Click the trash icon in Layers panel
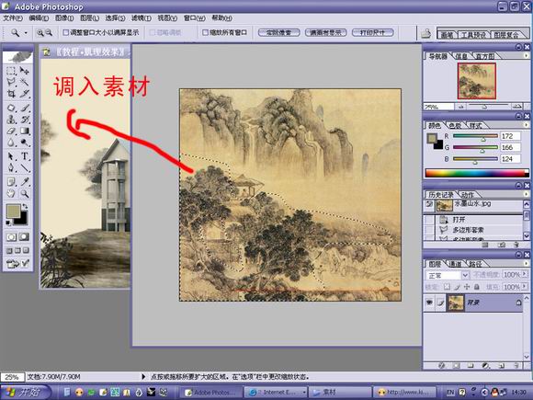The image size is (533, 400). (516, 366)
